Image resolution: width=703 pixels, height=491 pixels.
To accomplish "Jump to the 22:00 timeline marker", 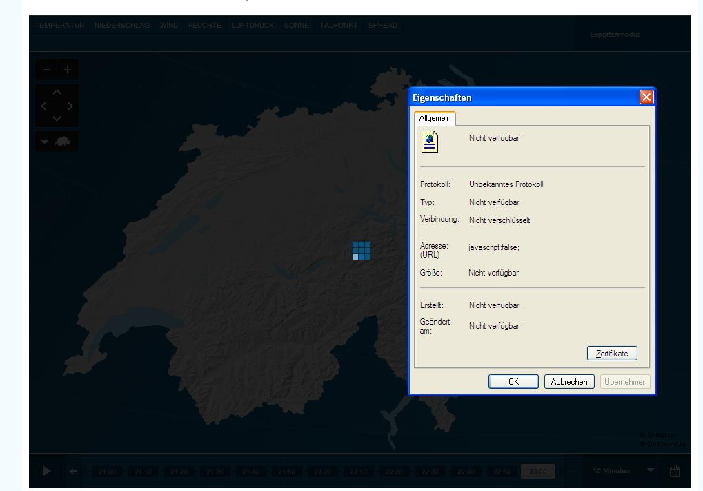I will click(x=322, y=472).
